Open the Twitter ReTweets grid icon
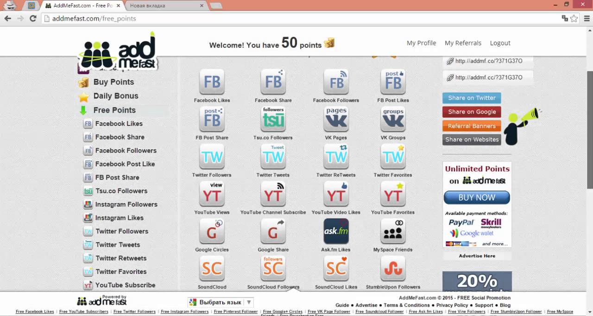Viewport: 593px width, 316px height. [336, 157]
